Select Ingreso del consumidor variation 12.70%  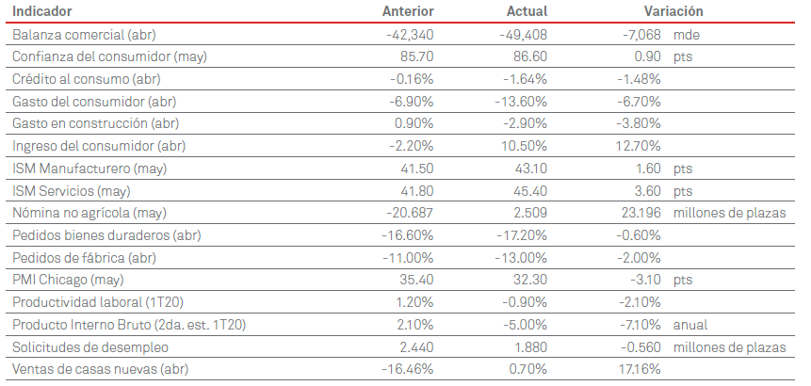[x=636, y=146]
